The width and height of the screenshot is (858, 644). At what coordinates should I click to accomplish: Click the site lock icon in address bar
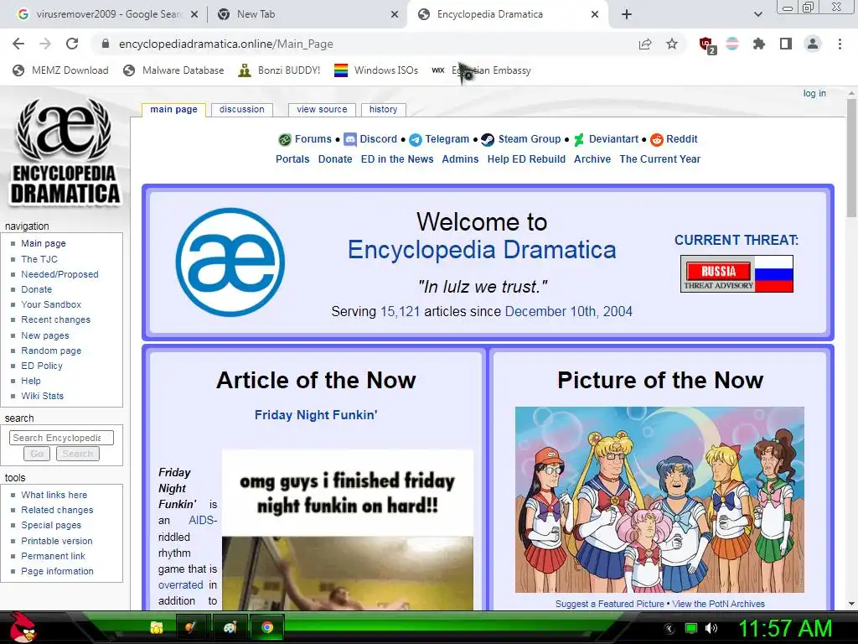coord(106,44)
